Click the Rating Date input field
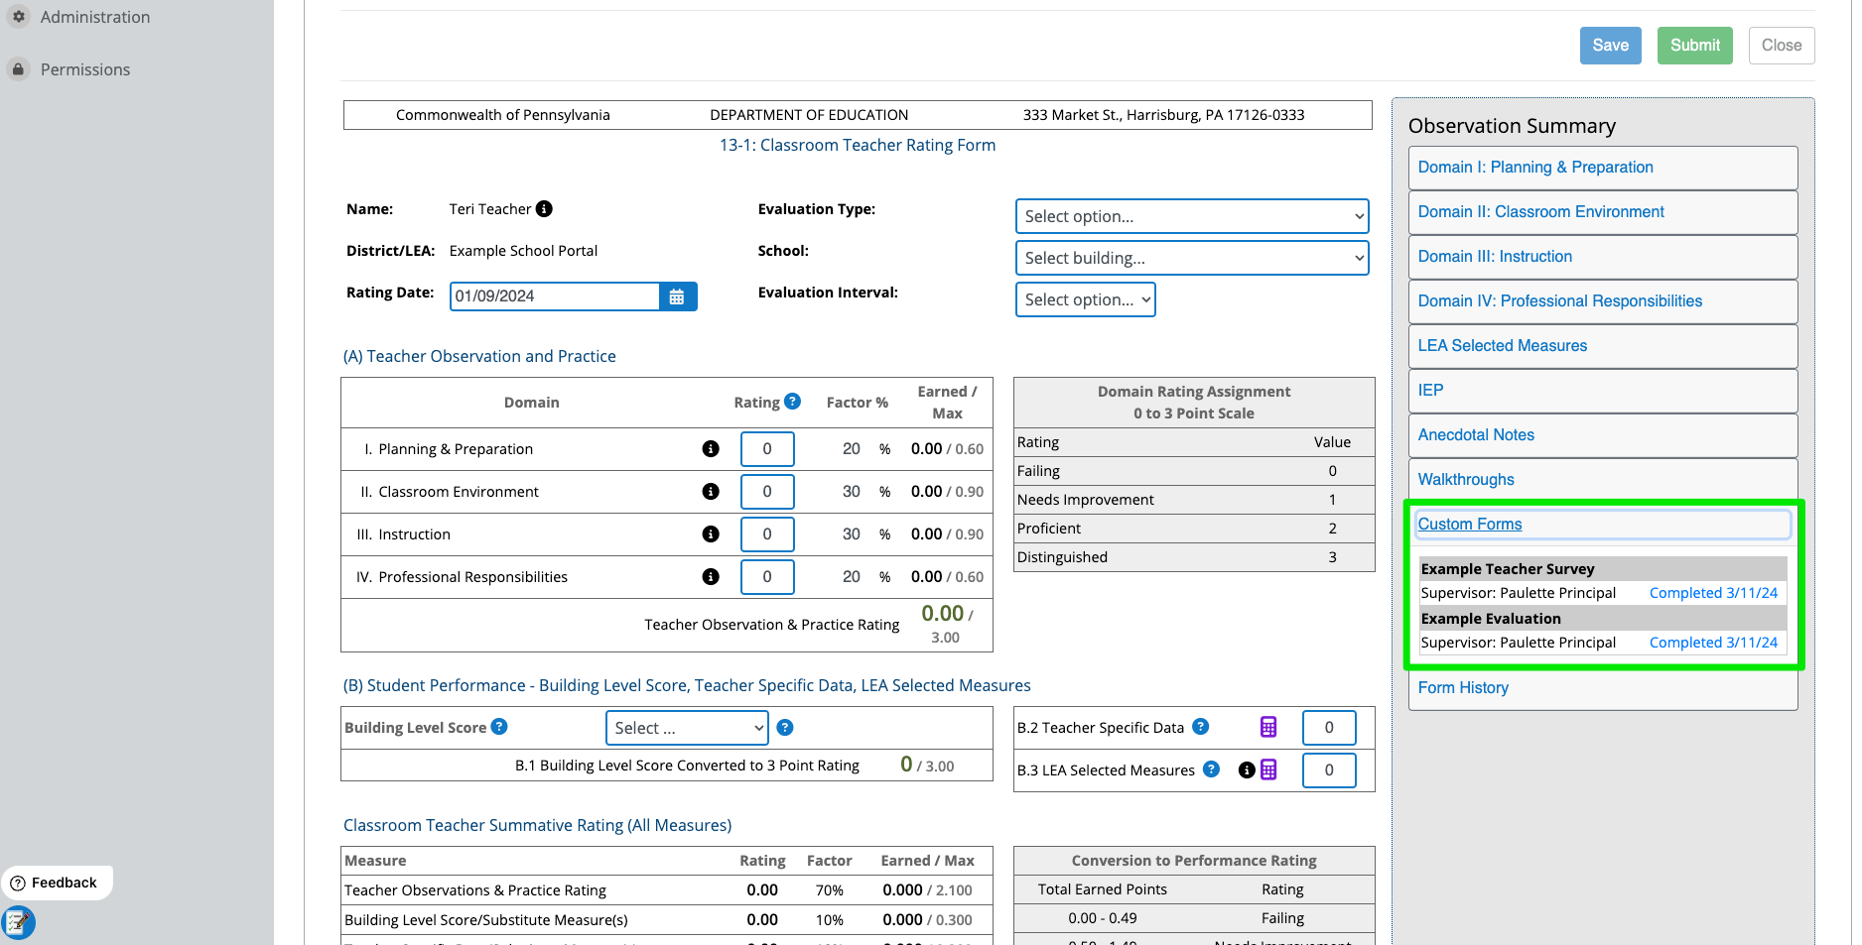 click(555, 296)
